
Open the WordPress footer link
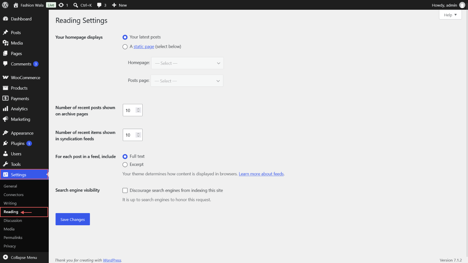pos(112,260)
